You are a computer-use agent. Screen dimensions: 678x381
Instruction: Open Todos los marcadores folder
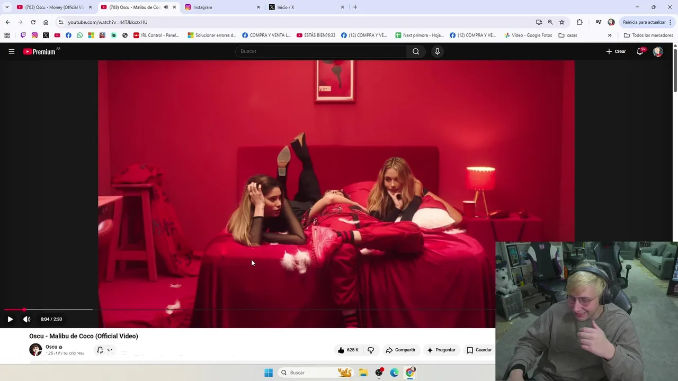(648, 35)
